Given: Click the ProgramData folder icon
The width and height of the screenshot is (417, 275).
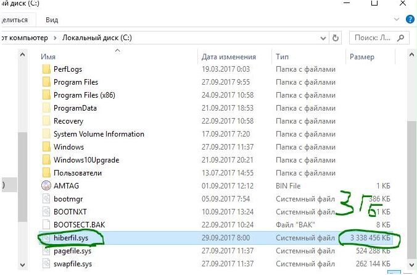Looking at the screenshot, I should pyautogui.click(x=46, y=108).
